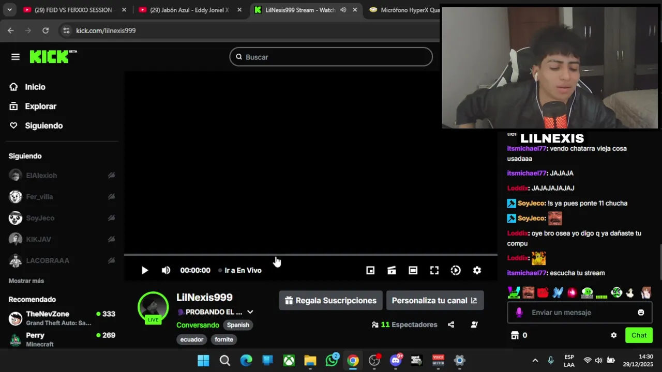Toggle notifications bell for KIKJAV

111,239
